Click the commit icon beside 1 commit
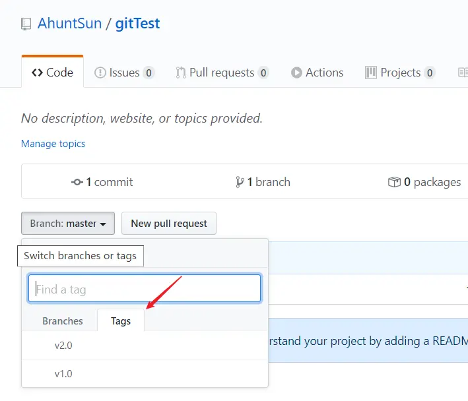Viewport: 468px width, 401px height. click(x=77, y=182)
